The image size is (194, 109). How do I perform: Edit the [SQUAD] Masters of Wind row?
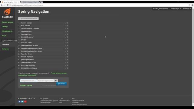(x=66, y=46)
